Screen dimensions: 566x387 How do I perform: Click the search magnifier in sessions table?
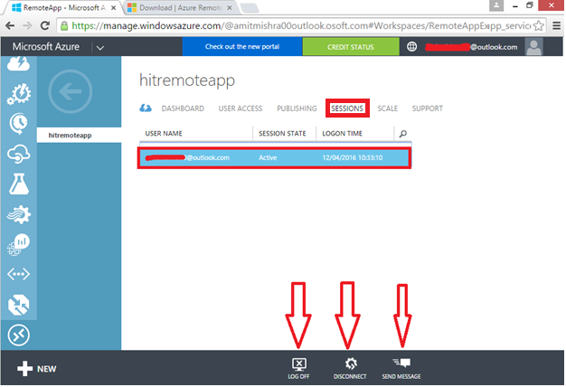(403, 134)
